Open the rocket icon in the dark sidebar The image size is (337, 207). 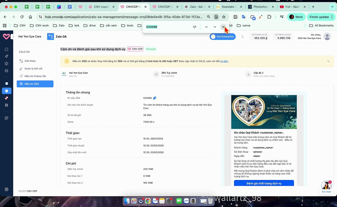click(x=6, y=56)
